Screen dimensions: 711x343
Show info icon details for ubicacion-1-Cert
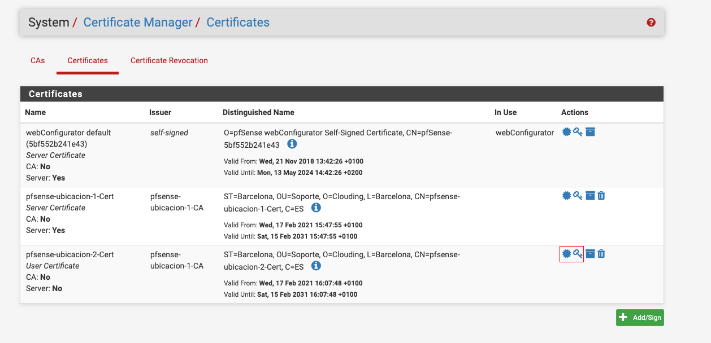316,208
